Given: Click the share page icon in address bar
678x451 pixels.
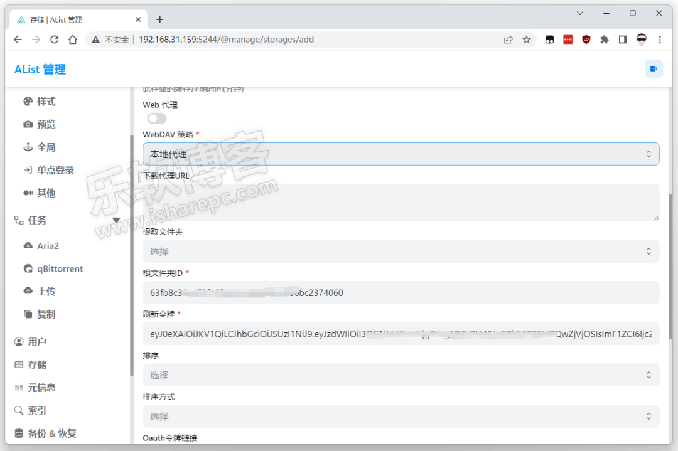Looking at the screenshot, I should [x=508, y=40].
